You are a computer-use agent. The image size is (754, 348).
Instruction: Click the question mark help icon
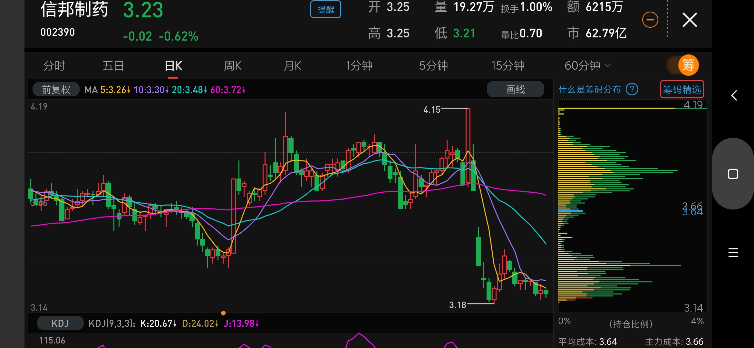632,89
